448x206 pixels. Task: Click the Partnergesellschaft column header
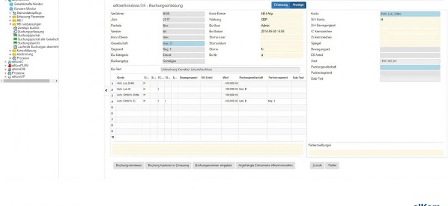[x=251, y=78]
